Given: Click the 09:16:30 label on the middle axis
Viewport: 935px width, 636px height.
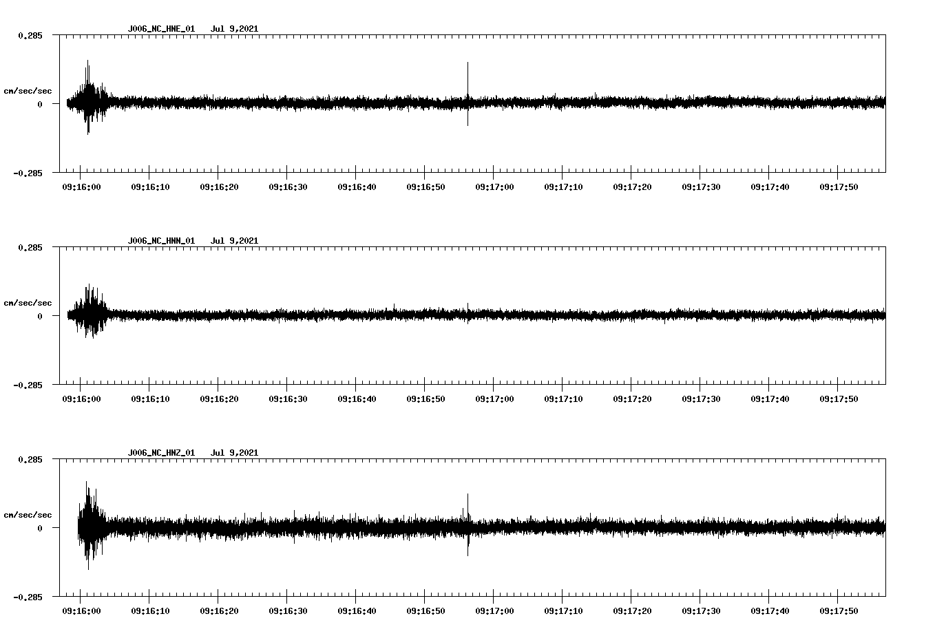Looking at the screenshot, I should (x=288, y=397).
